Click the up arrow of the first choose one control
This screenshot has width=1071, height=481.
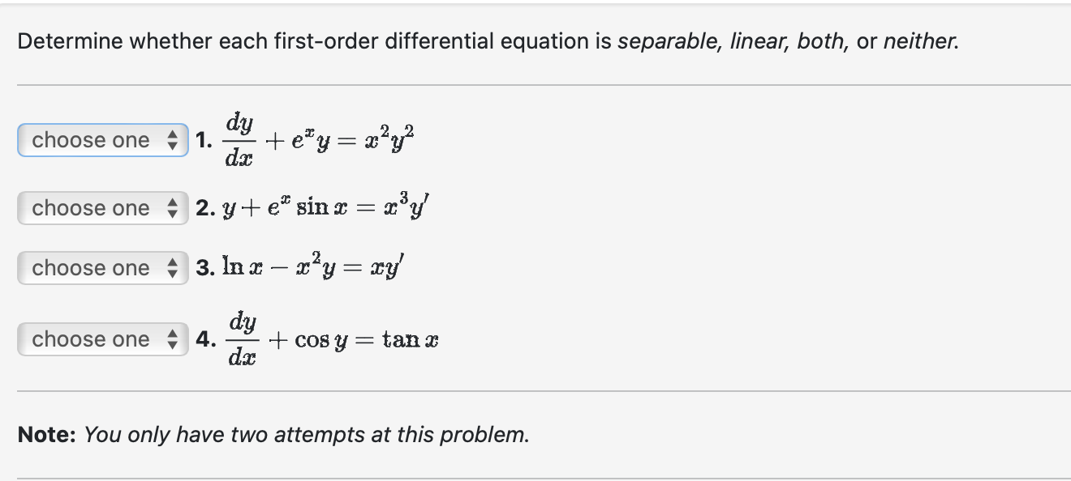coord(171,135)
